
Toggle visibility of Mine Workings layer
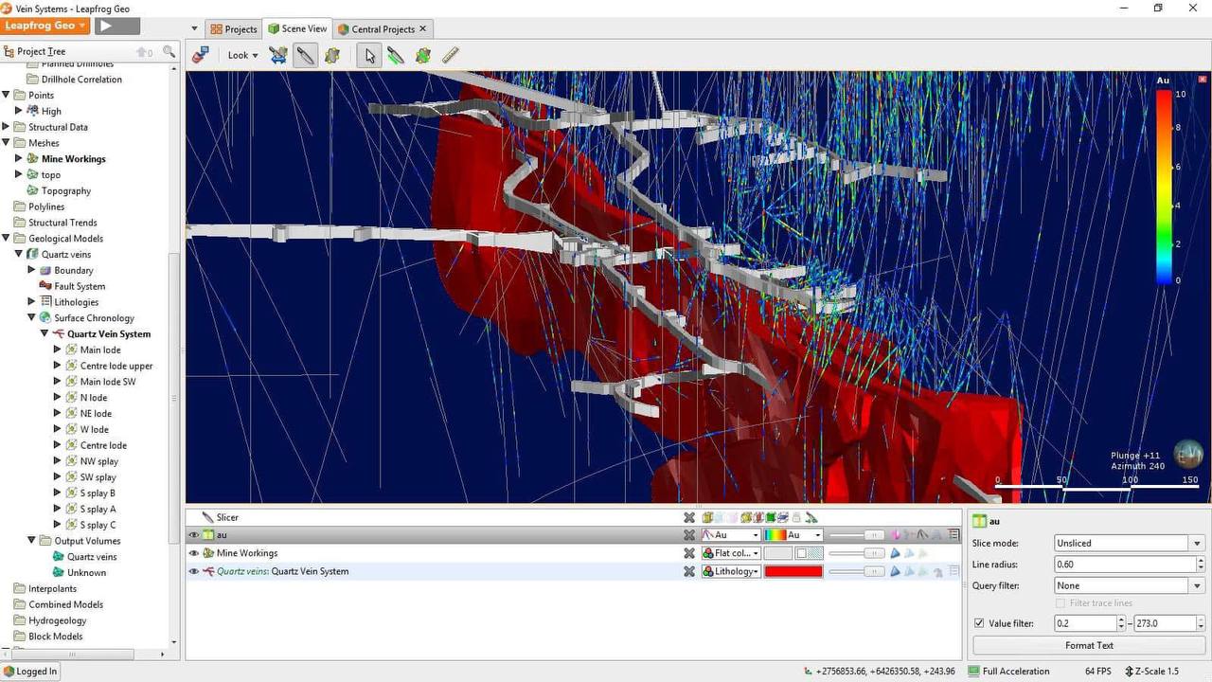pos(194,553)
